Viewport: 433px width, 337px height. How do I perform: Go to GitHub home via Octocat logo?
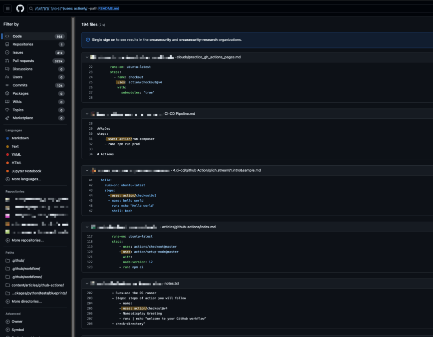(x=20, y=8)
